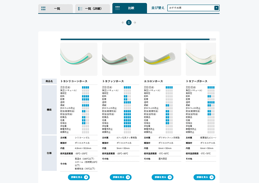Click シリコーンゴム main material value
This screenshot has height=183, width=259.
coord(82,138)
